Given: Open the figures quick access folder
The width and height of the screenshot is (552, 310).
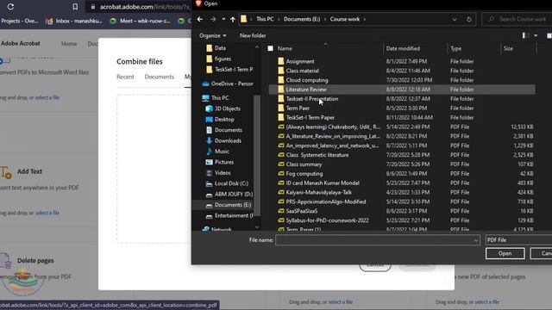Looking at the screenshot, I should [x=218, y=59].
